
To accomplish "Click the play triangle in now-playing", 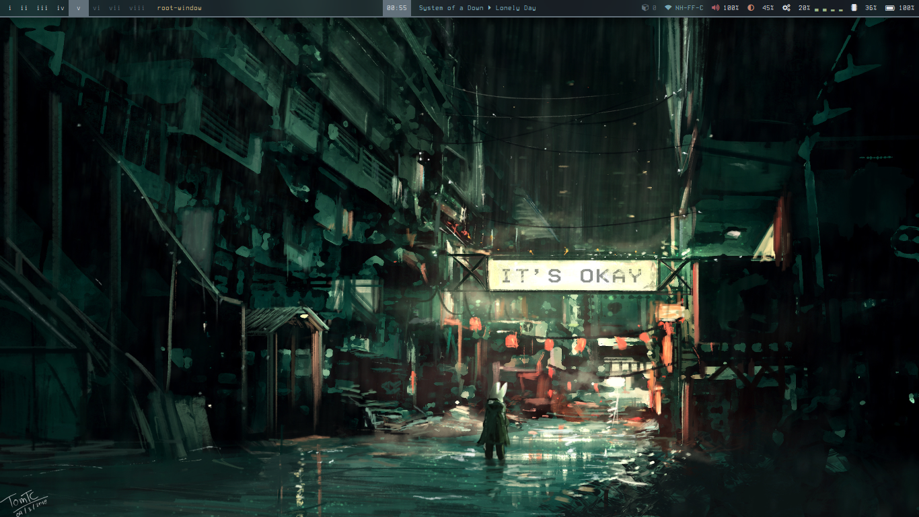I will click(490, 8).
